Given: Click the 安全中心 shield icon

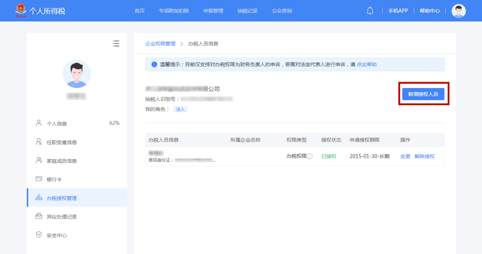Looking at the screenshot, I should [39, 235].
